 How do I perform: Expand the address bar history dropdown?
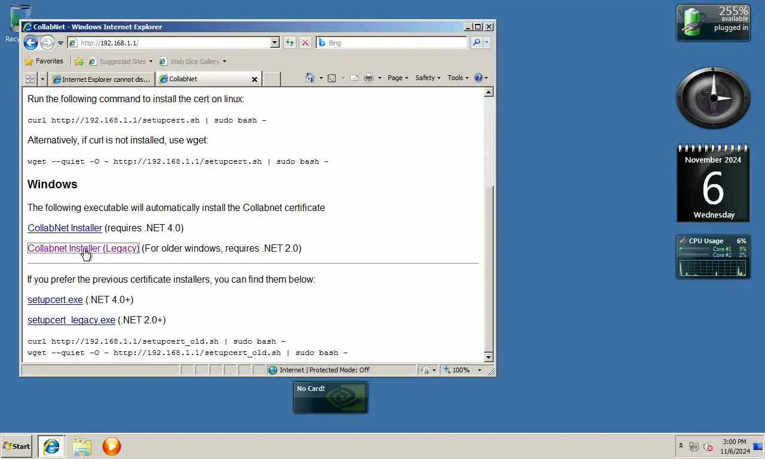click(275, 43)
